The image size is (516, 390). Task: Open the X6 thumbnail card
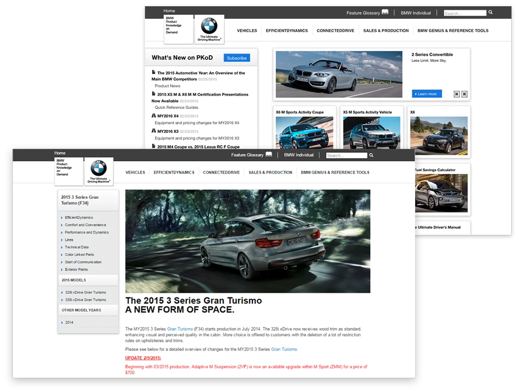pos(439,132)
